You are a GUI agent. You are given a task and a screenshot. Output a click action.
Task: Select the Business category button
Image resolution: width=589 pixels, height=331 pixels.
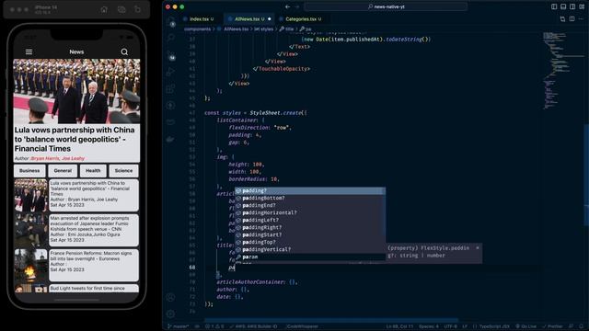[x=29, y=171]
